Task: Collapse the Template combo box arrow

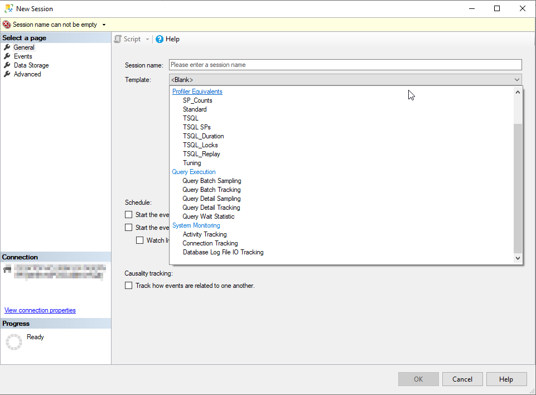Action: tap(516, 80)
